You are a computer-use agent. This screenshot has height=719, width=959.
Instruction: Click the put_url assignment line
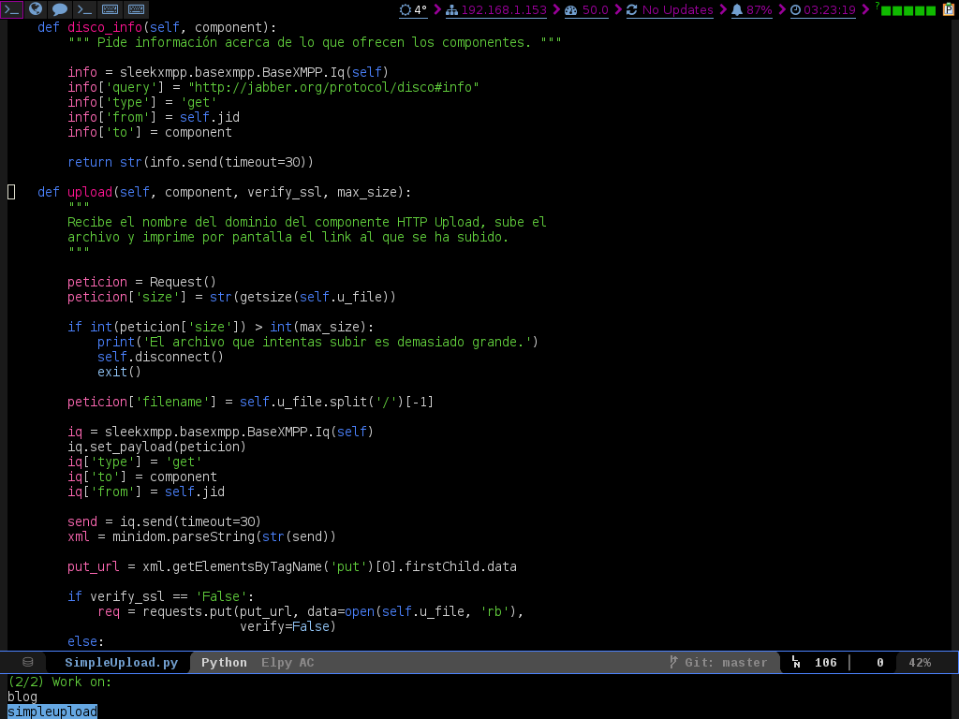(292, 566)
